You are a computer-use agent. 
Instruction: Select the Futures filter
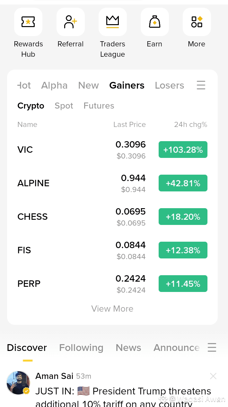point(99,106)
